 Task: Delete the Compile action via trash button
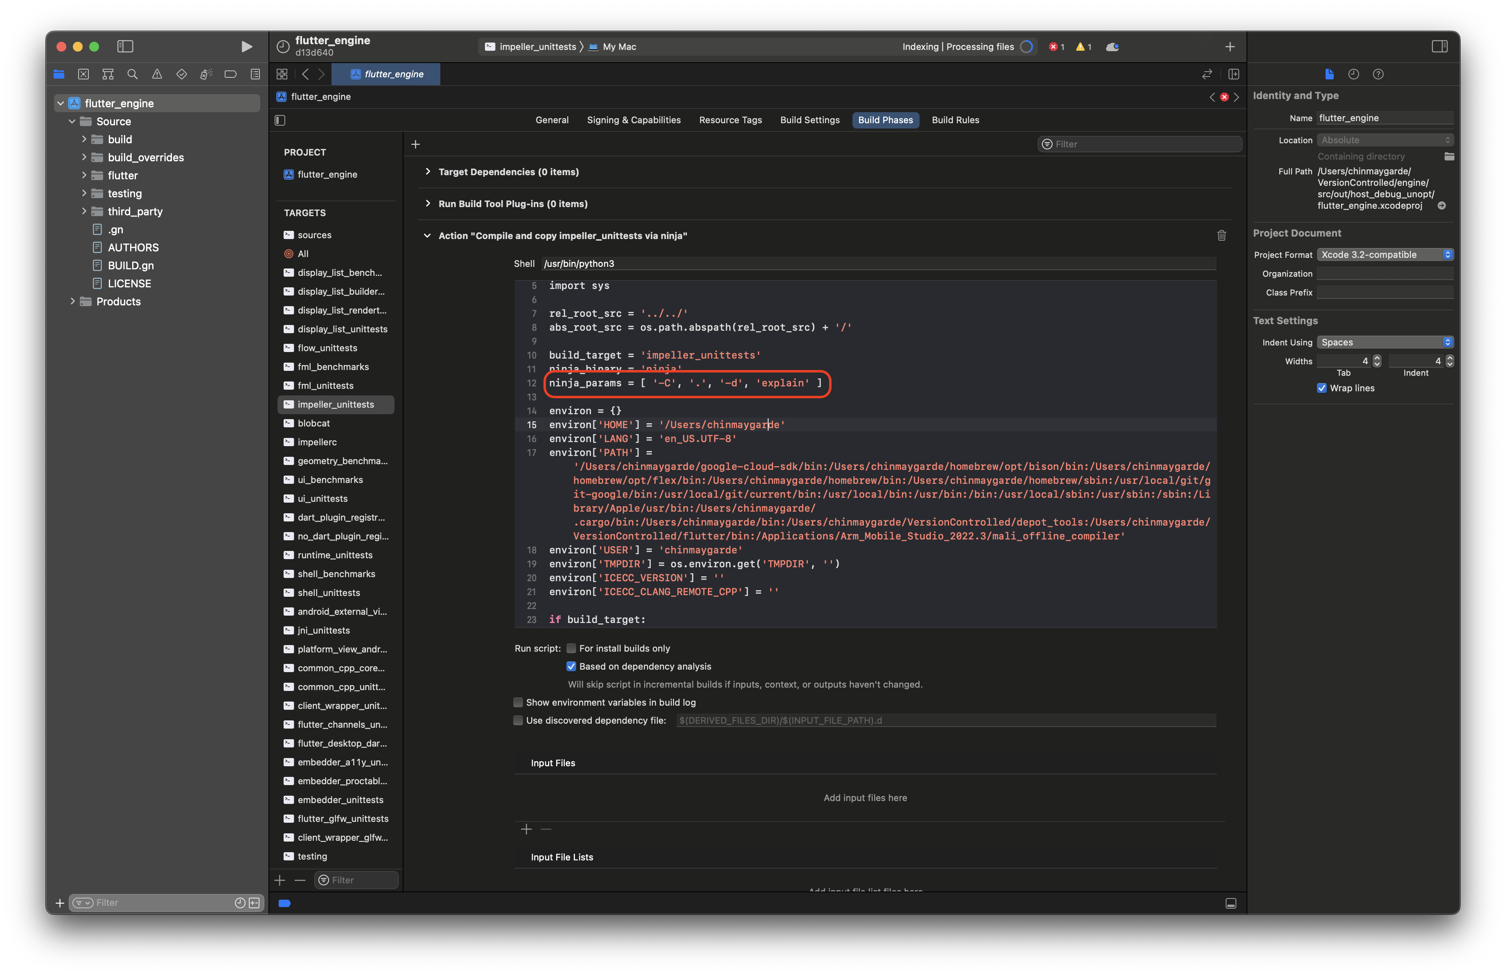pyautogui.click(x=1221, y=235)
